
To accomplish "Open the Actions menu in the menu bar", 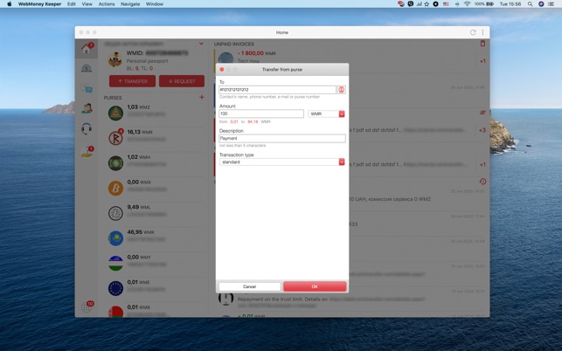I will coord(107,3).
